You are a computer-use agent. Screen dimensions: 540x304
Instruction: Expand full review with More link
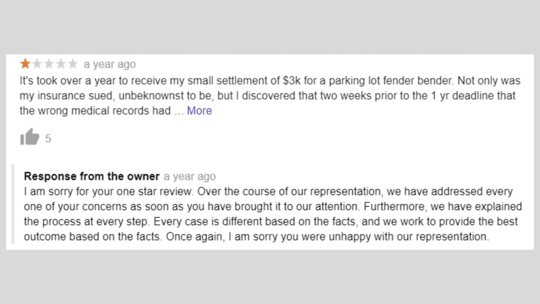pos(199,111)
